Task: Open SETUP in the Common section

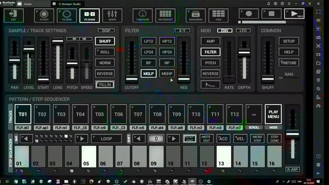Action: 289,41
